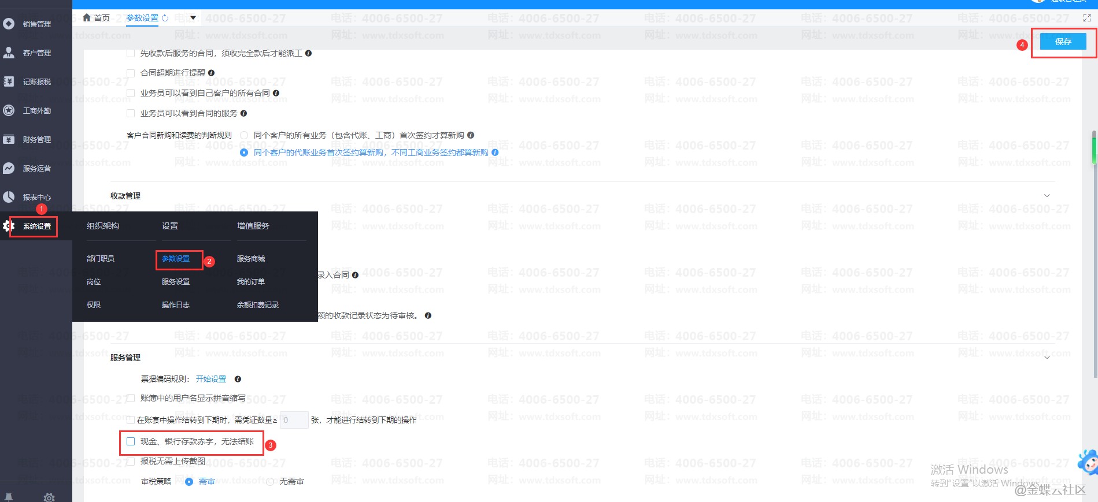Screen dimensions: 1098x502
Task: Click the 工商外勤 star icon
Action: (x=9, y=110)
